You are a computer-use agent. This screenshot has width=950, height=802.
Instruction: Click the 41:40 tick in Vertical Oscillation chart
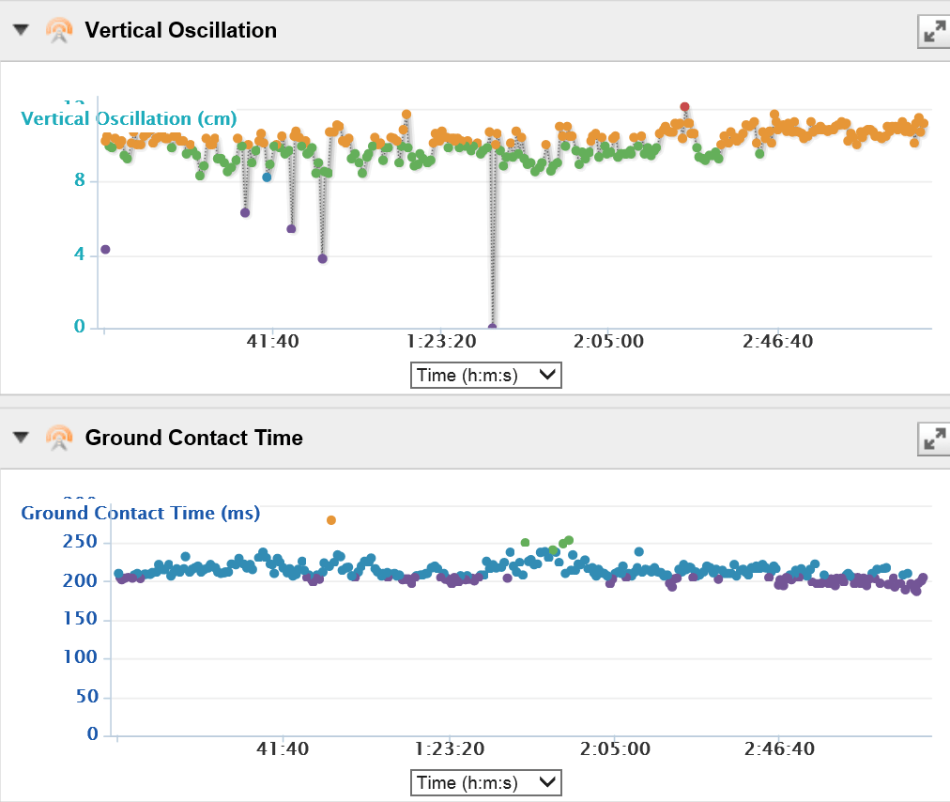coord(272,341)
